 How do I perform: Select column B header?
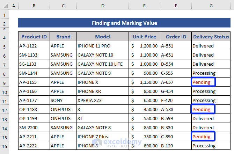coord(34,6)
